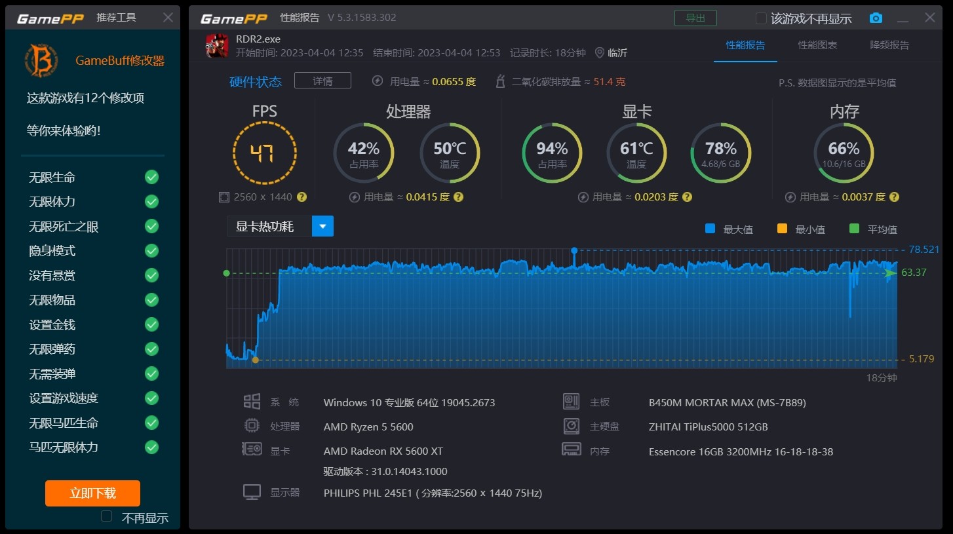Toggle the 无限物品 checkmark
953x534 pixels.
(151, 299)
